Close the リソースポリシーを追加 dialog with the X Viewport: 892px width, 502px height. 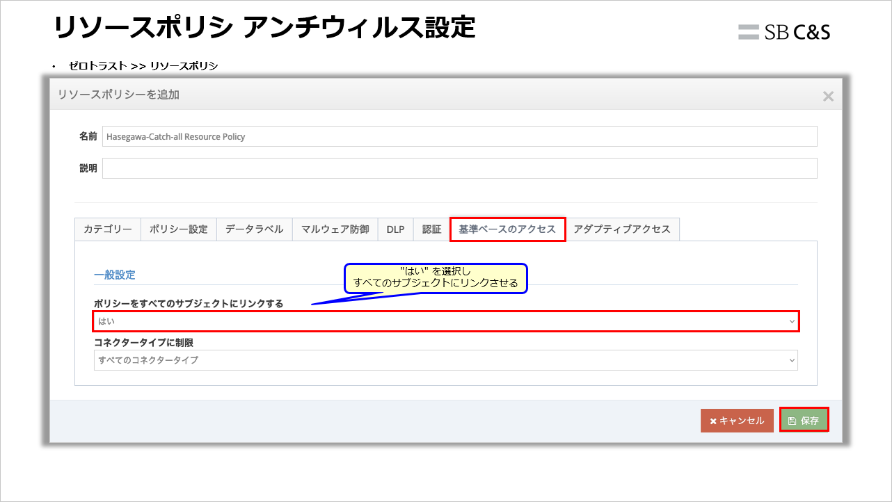[827, 96]
